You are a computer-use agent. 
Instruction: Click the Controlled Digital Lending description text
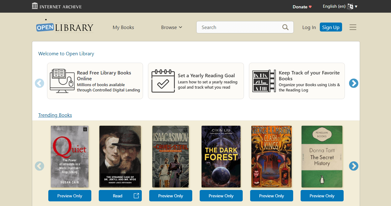pyautogui.click(x=109, y=87)
